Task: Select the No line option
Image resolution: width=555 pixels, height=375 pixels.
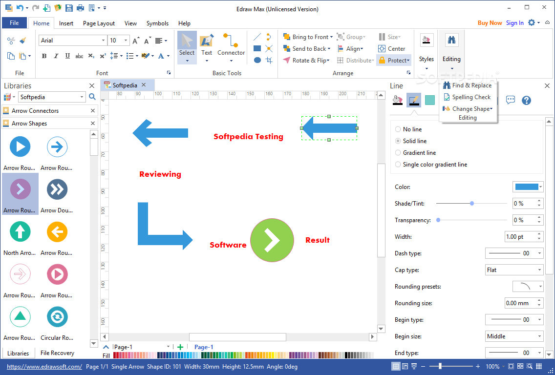Action: tap(408, 129)
